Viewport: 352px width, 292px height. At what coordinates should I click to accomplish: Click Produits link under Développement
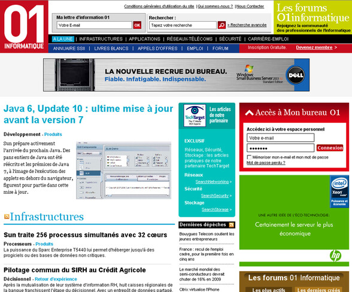point(53,134)
